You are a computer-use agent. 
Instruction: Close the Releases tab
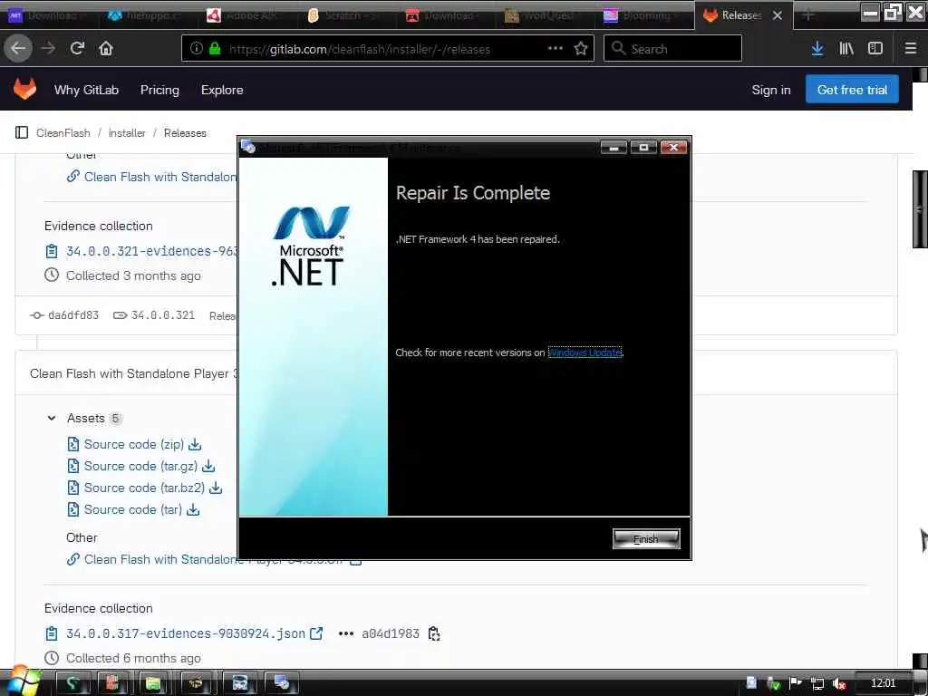tap(778, 15)
